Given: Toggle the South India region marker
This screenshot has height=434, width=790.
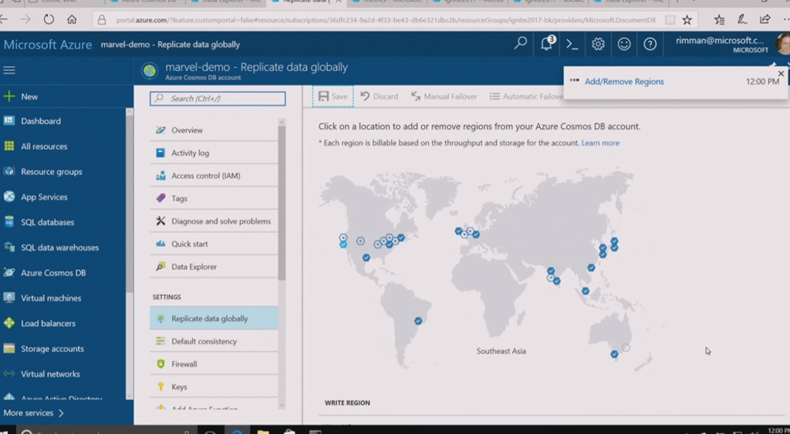Looking at the screenshot, I should coord(557,281).
